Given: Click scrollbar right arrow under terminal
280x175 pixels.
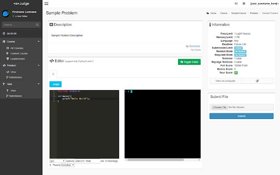Looking at the screenshot, I should pyautogui.click(x=199, y=160).
